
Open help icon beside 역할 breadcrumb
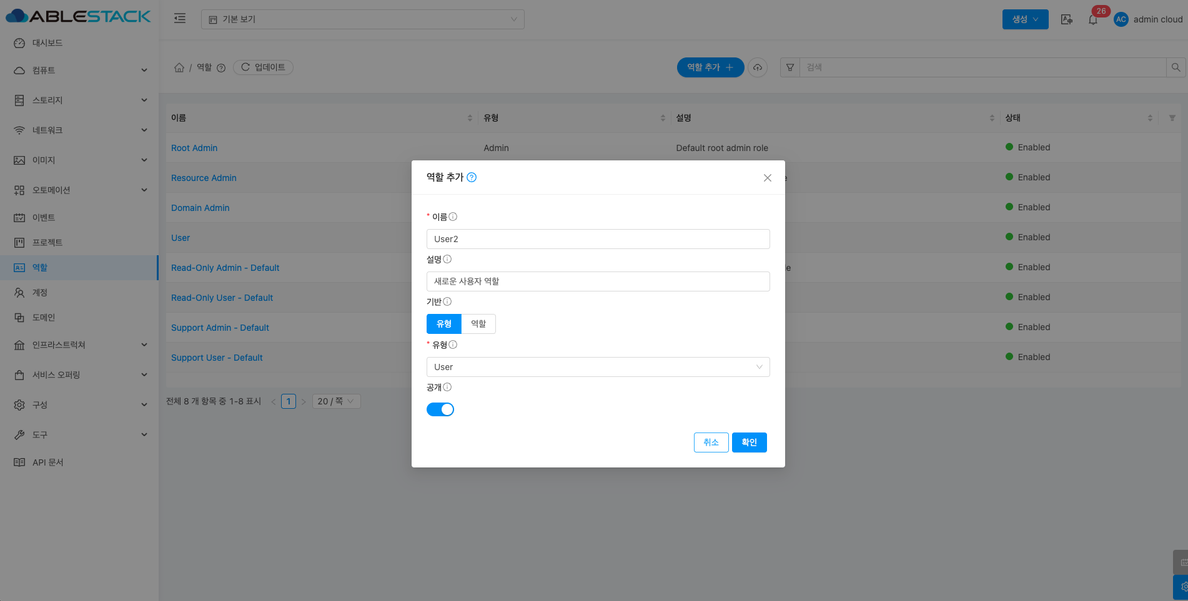tap(221, 68)
